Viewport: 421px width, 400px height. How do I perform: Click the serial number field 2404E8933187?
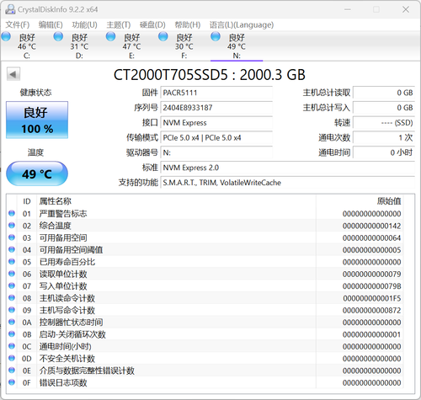coord(216,108)
